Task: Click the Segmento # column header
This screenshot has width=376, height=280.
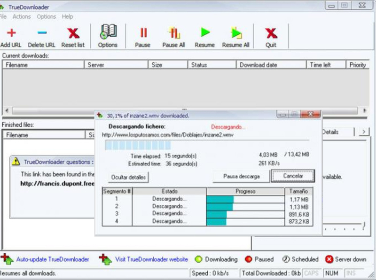Action: tap(117, 191)
